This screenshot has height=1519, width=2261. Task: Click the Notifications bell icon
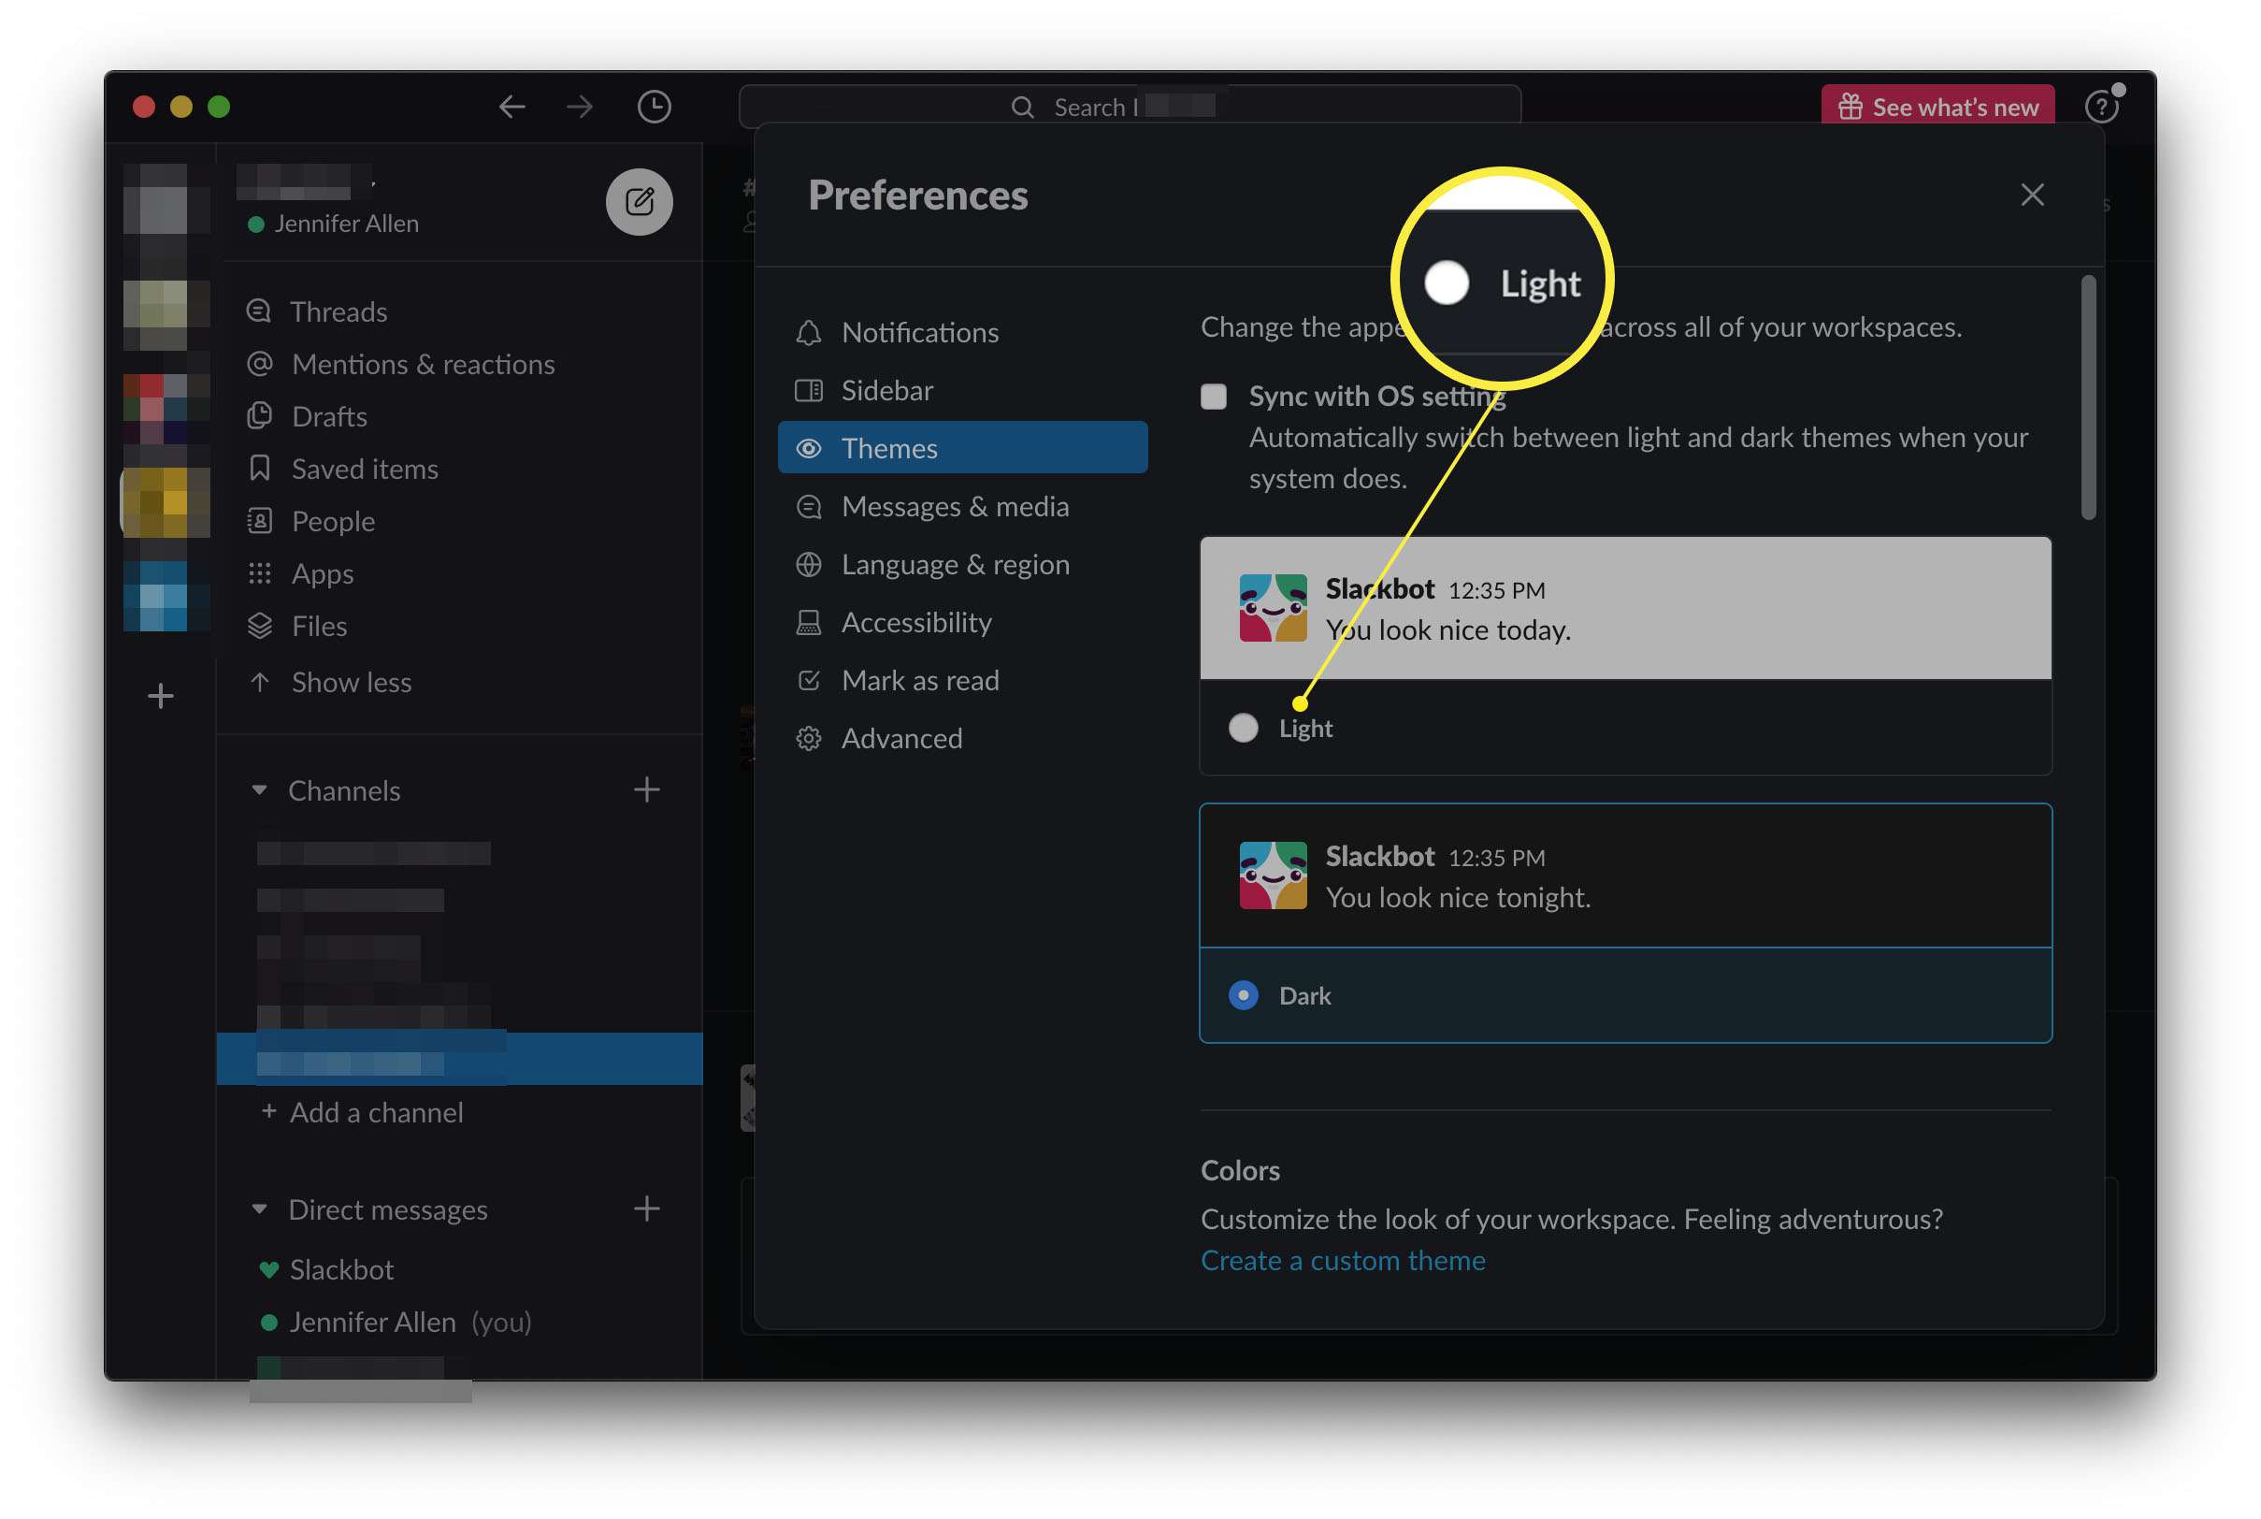[809, 332]
